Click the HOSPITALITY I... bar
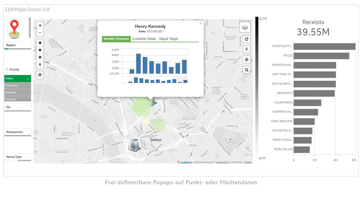The image size is (362, 200). 325,46
